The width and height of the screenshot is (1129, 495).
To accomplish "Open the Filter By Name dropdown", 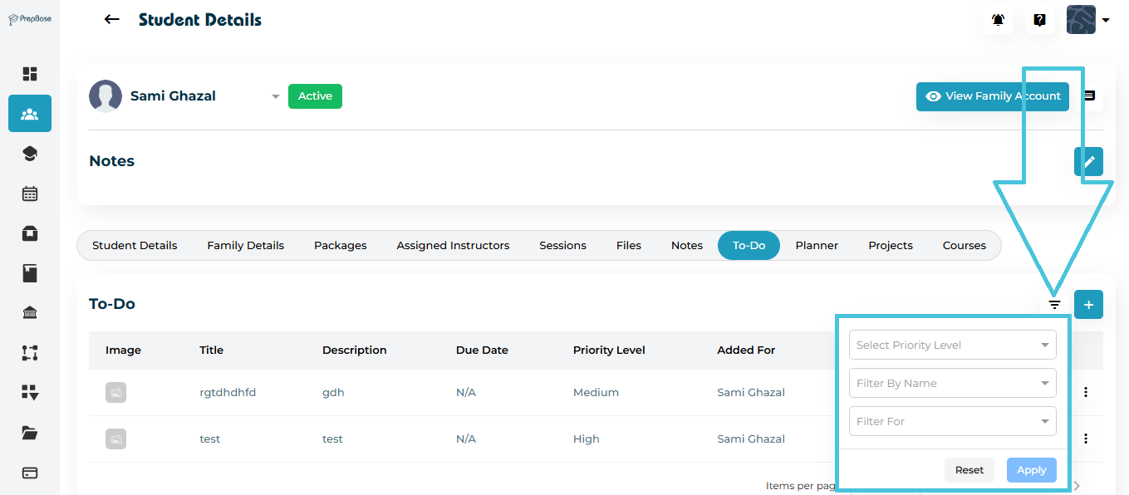I will [x=952, y=384].
